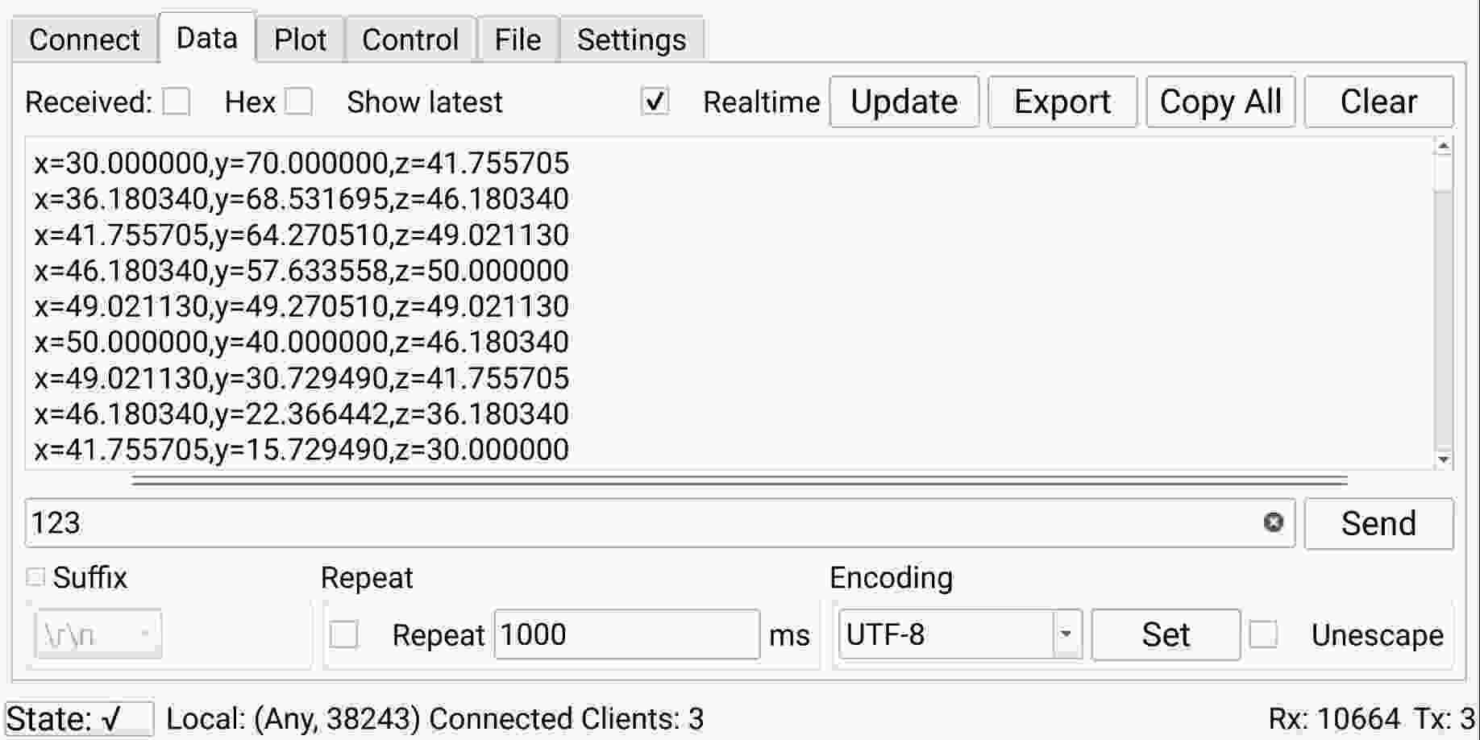Disable the Realtime option
The width and height of the screenshot is (1480, 740).
(x=656, y=101)
